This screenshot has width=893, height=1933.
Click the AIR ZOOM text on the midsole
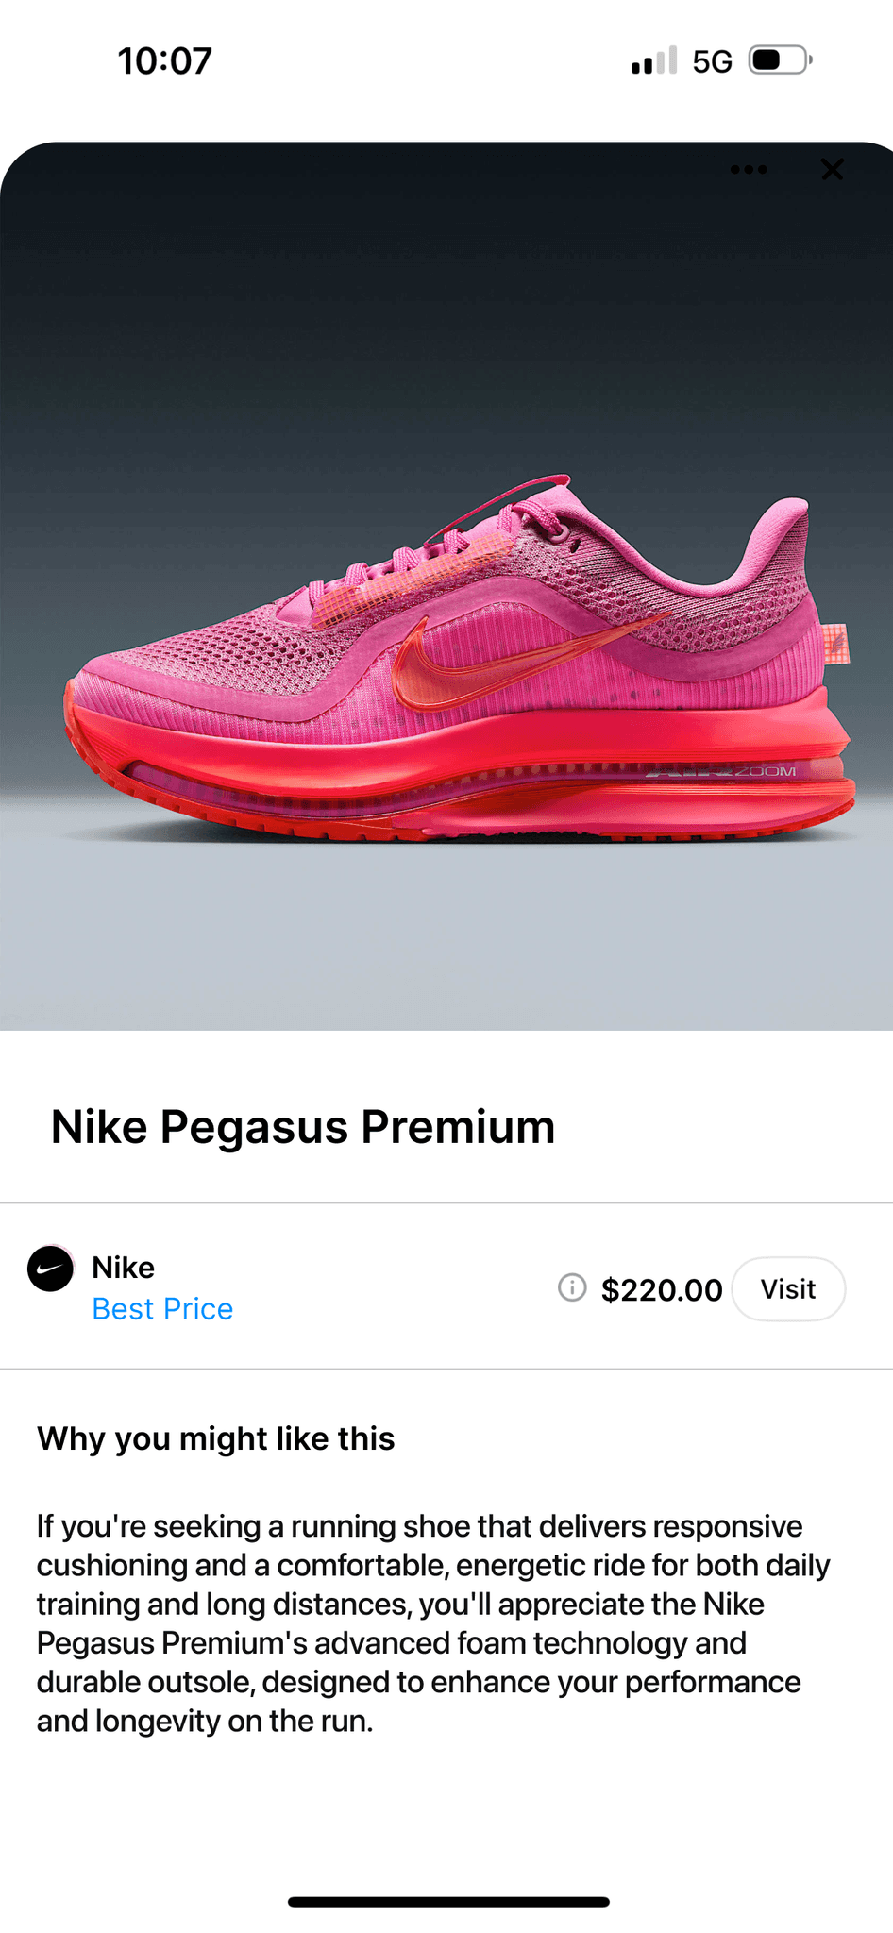coord(722,772)
